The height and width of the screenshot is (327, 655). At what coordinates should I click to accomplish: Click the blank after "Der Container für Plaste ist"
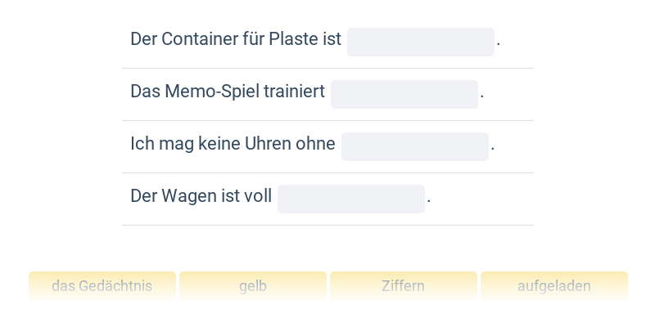tap(421, 42)
